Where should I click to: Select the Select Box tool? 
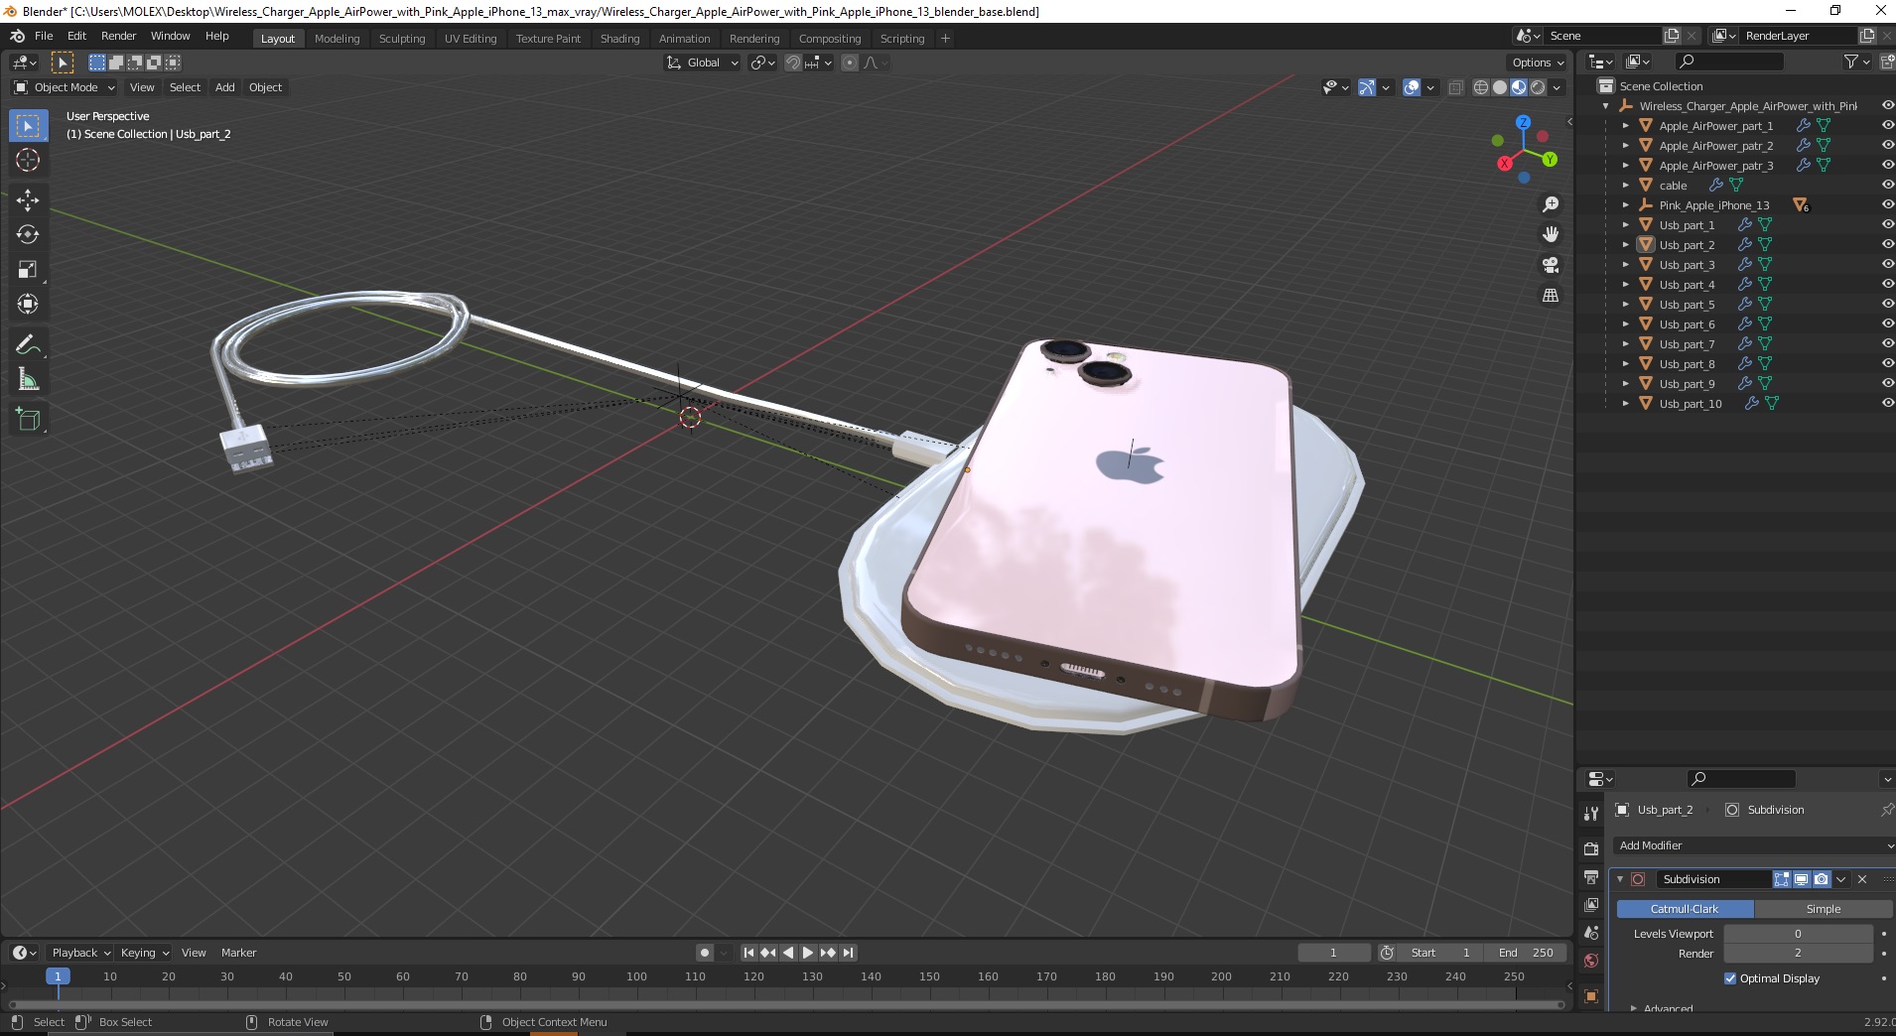pos(28,126)
